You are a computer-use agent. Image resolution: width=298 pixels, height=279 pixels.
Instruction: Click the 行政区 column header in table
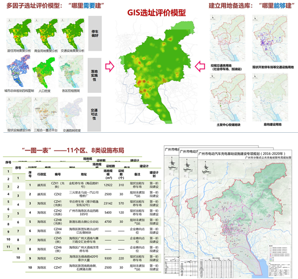[42, 174]
